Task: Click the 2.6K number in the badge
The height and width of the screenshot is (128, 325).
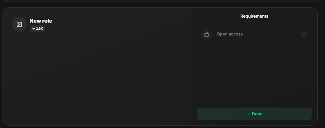Action: click(39, 29)
